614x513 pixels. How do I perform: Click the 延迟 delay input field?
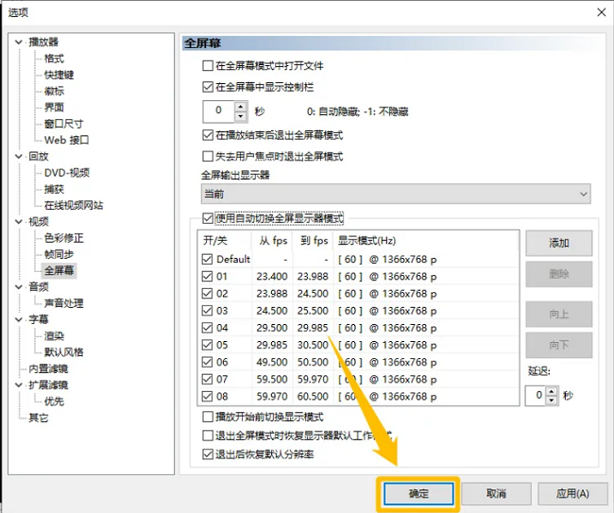tap(536, 396)
